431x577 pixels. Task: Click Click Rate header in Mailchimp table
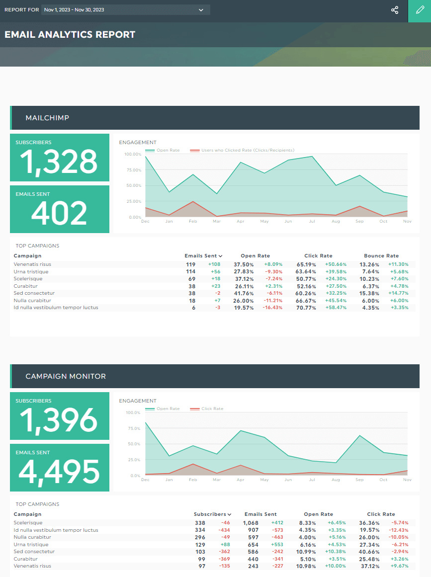[x=318, y=256]
